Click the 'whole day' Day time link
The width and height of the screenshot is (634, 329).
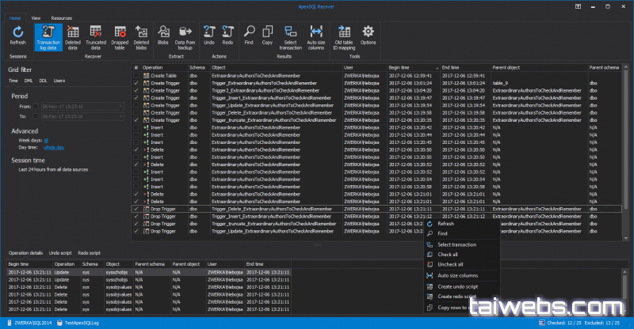point(54,146)
